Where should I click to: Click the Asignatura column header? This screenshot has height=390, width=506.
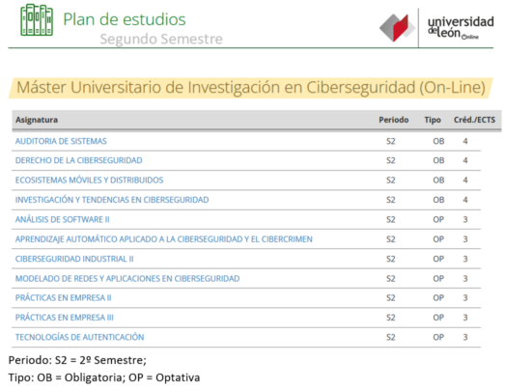(37, 120)
